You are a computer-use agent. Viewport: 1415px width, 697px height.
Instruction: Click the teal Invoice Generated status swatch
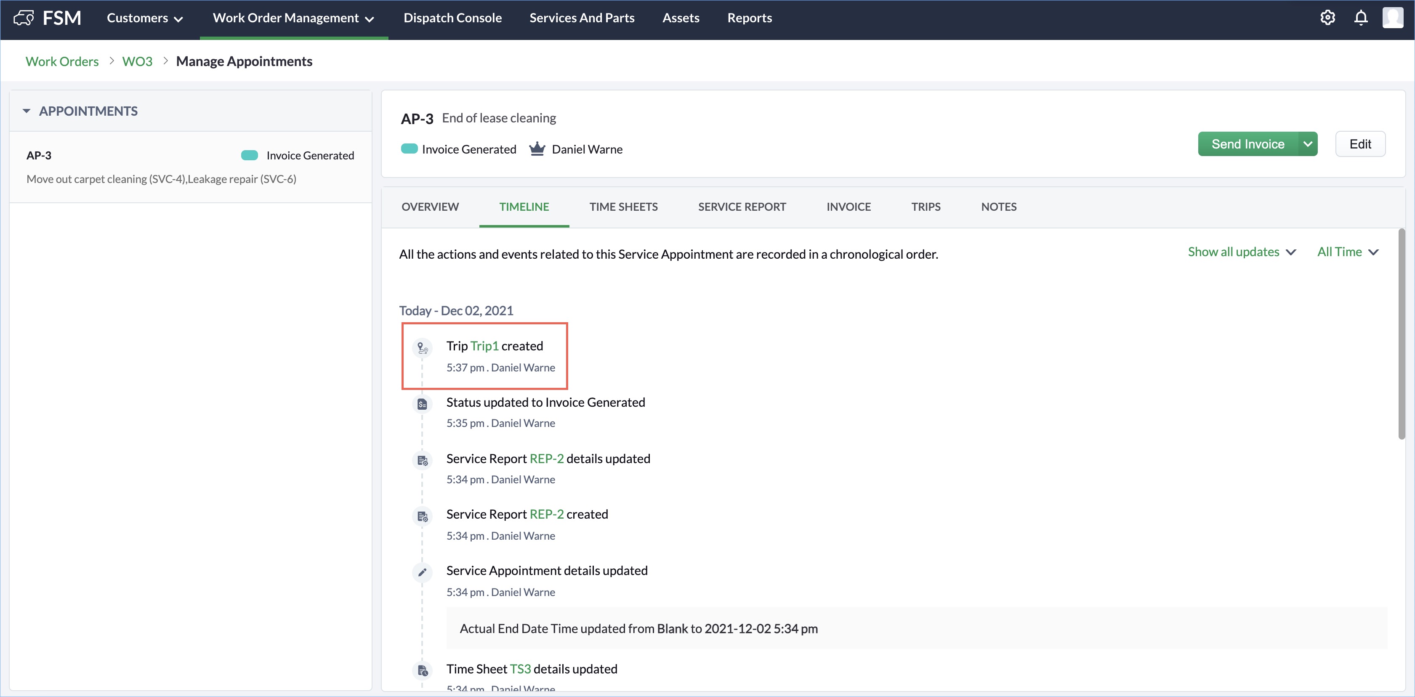[409, 149]
